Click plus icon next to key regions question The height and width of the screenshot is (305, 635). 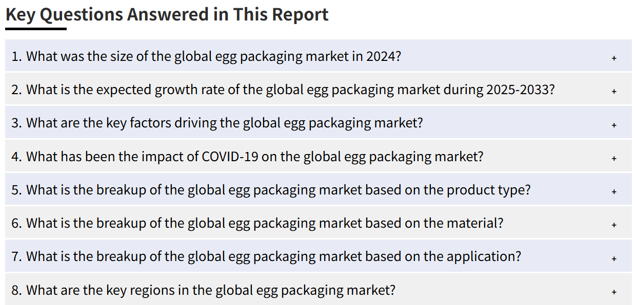tap(614, 292)
